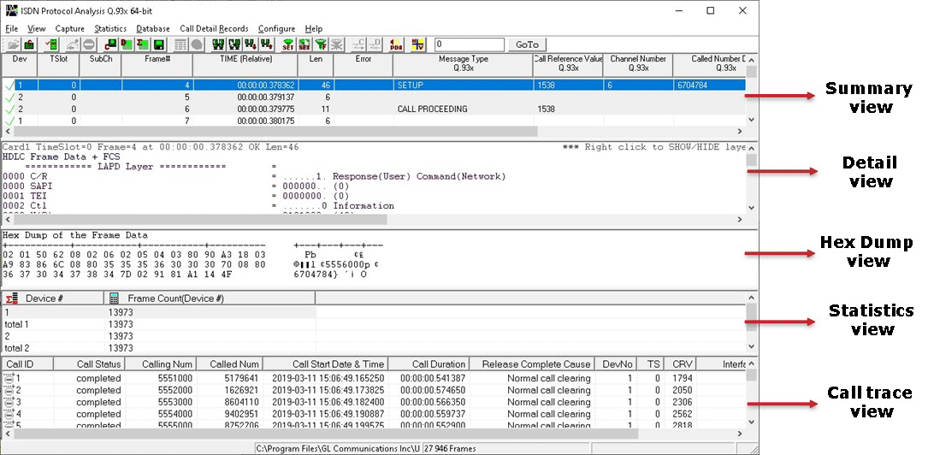
Task: Click binoculars icon with up arrow
Action: [266, 45]
